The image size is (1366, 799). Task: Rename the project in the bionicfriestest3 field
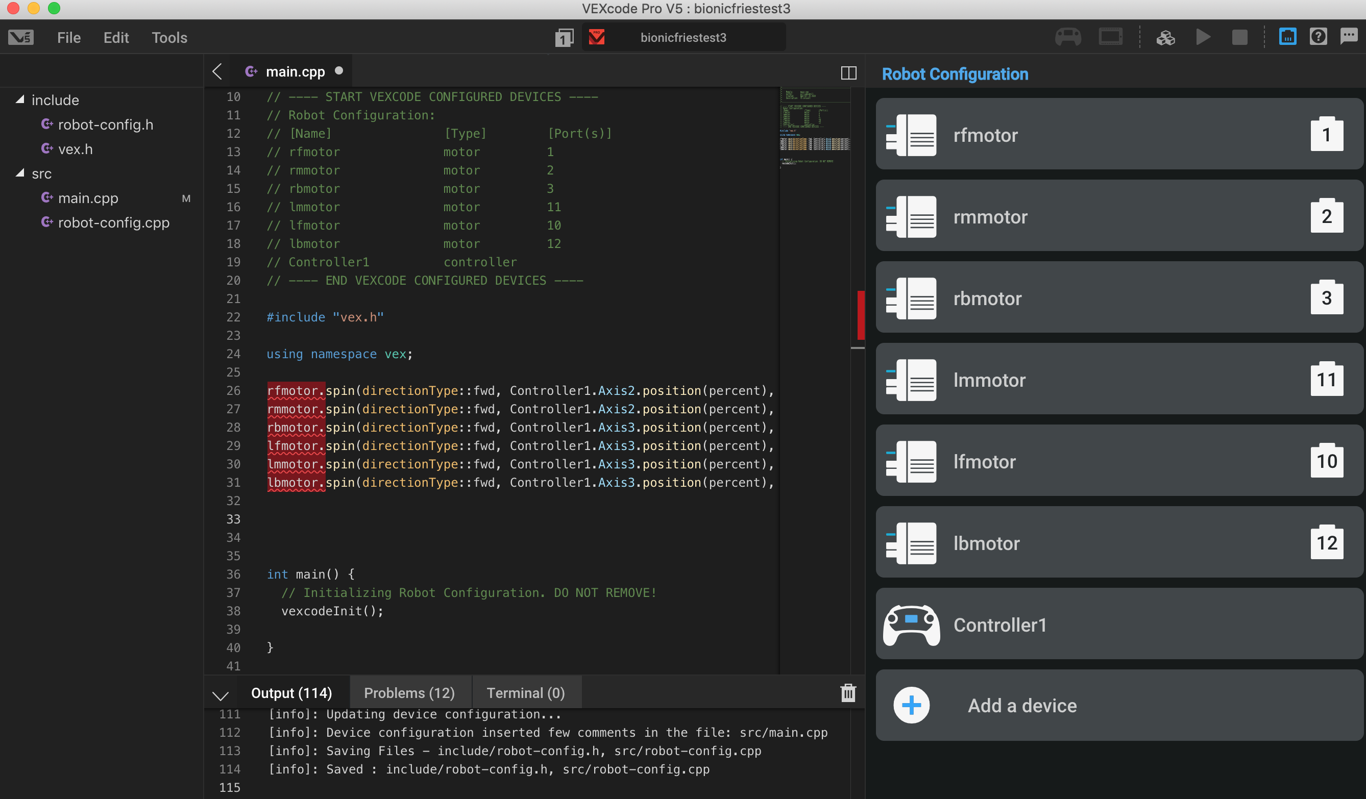pyautogui.click(x=683, y=37)
